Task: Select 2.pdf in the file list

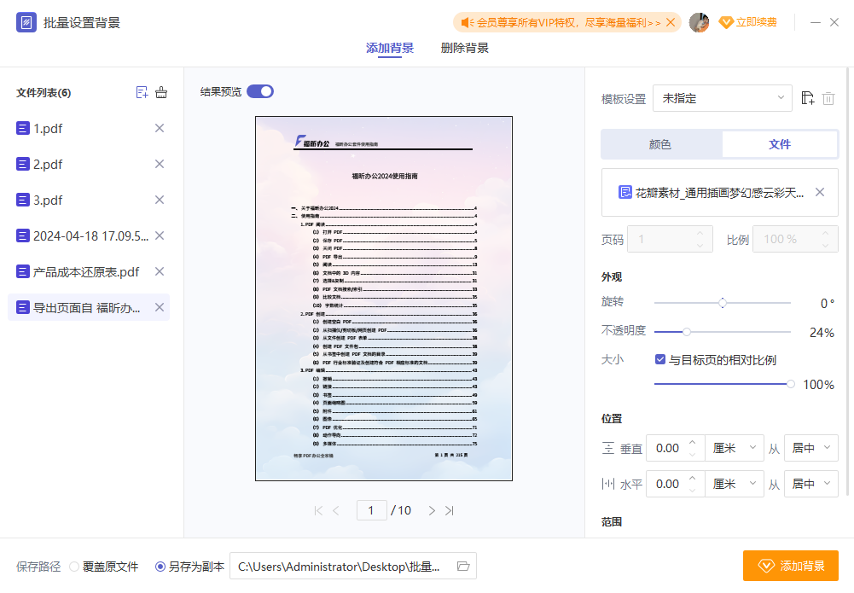Action: coord(89,165)
